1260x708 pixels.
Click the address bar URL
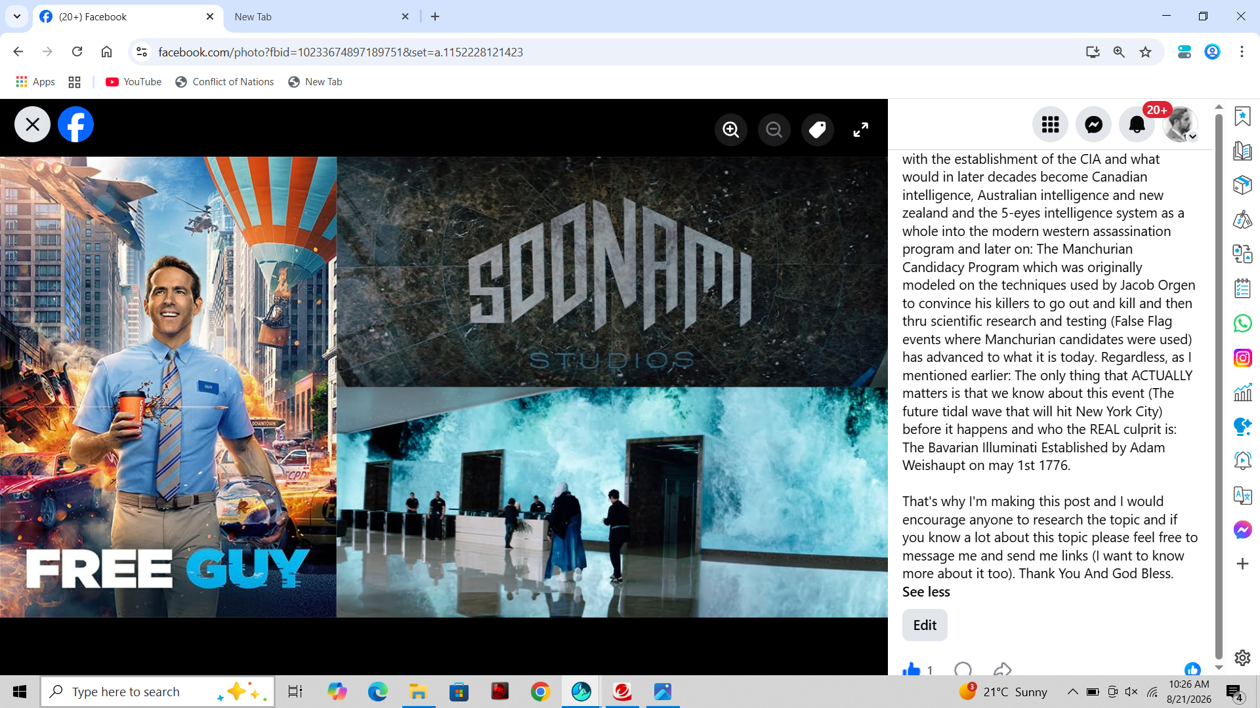(x=341, y=52)
